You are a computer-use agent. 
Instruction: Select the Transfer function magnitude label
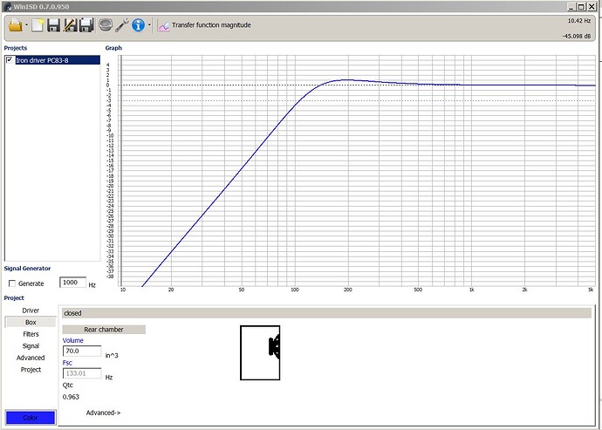(211, 25)
